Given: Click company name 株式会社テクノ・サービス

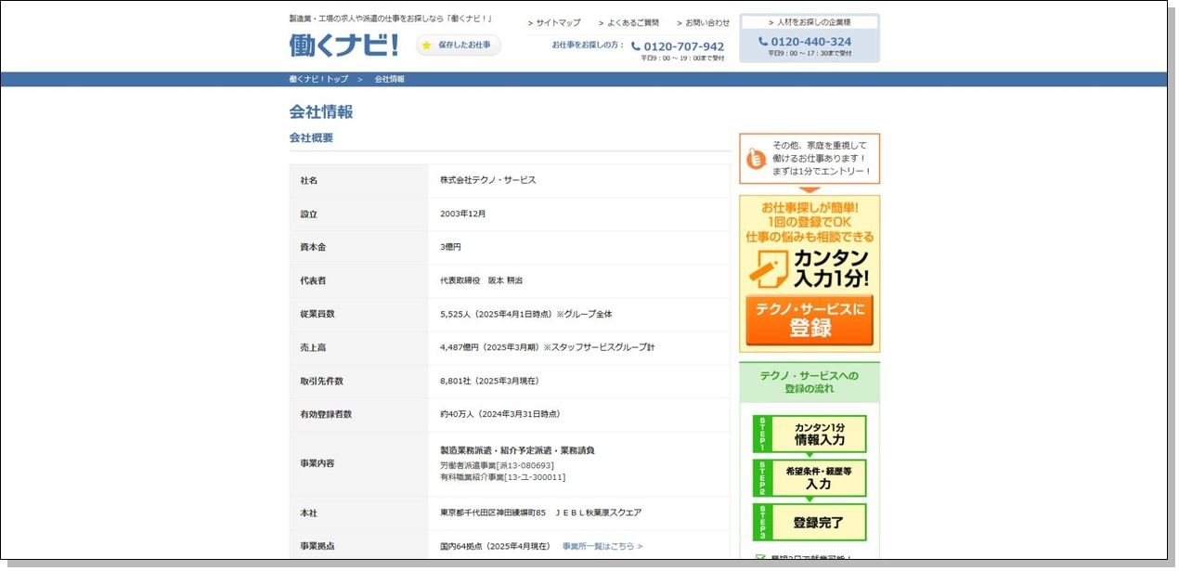Looking at the screenshot, I should click(x=488, y=180).
